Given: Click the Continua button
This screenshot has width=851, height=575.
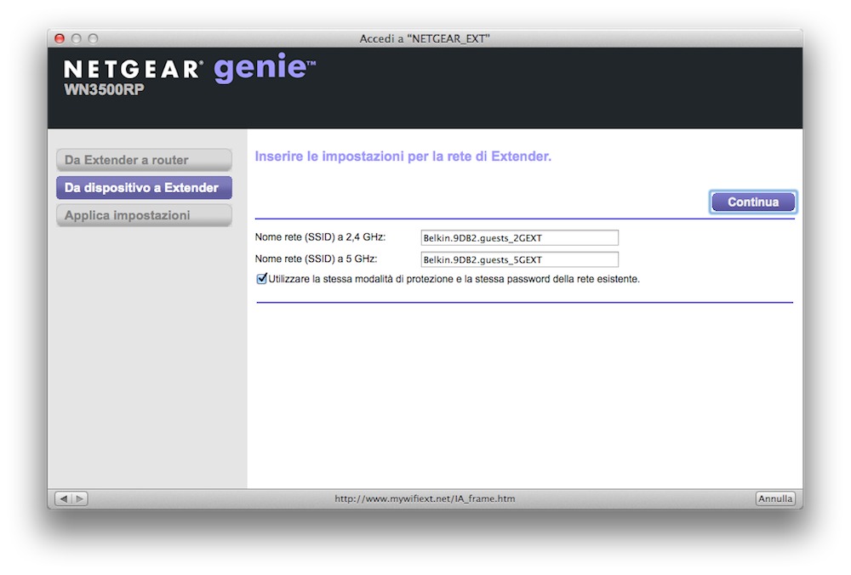Looking at the screenshot, I should pyautogui.click(x=753, y=202).
